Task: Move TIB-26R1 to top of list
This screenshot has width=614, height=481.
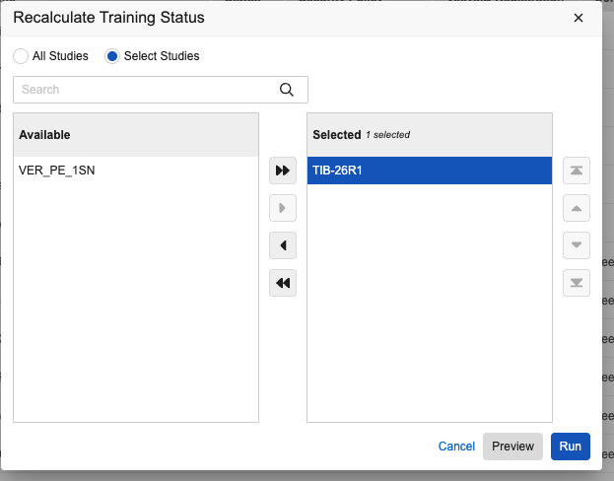Action: [576, 171]
